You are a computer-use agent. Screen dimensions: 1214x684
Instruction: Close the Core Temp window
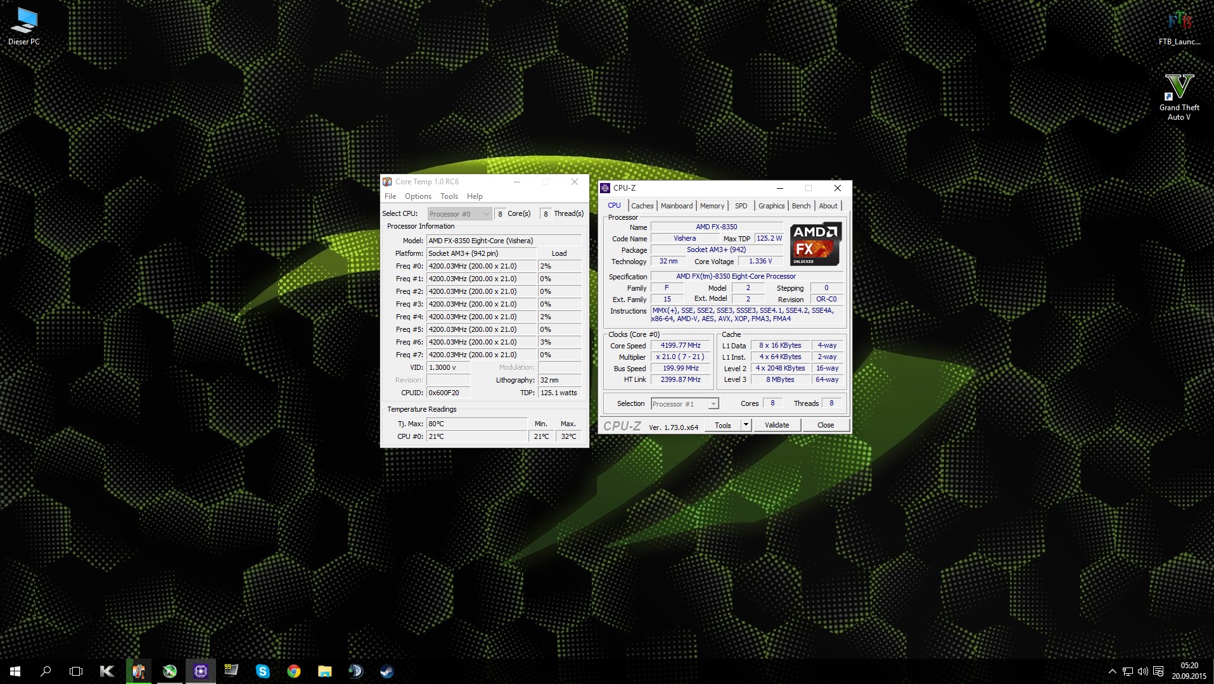[x=575, y=182]
